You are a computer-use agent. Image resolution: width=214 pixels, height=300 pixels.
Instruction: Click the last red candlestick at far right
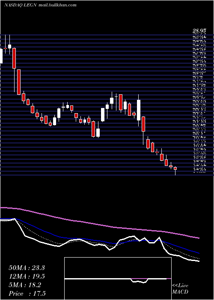point(175,168)
